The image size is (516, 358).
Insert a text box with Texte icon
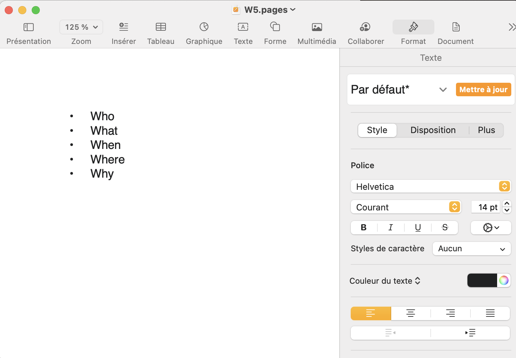click(x=243, y=27)
